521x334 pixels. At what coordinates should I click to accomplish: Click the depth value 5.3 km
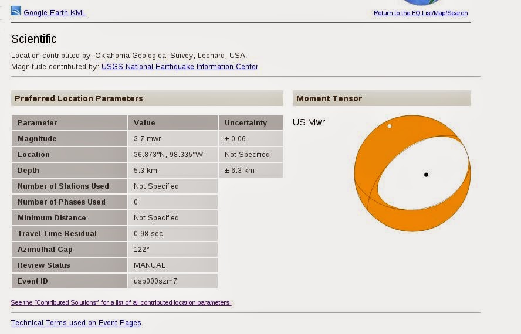click(x=146, y=171)
